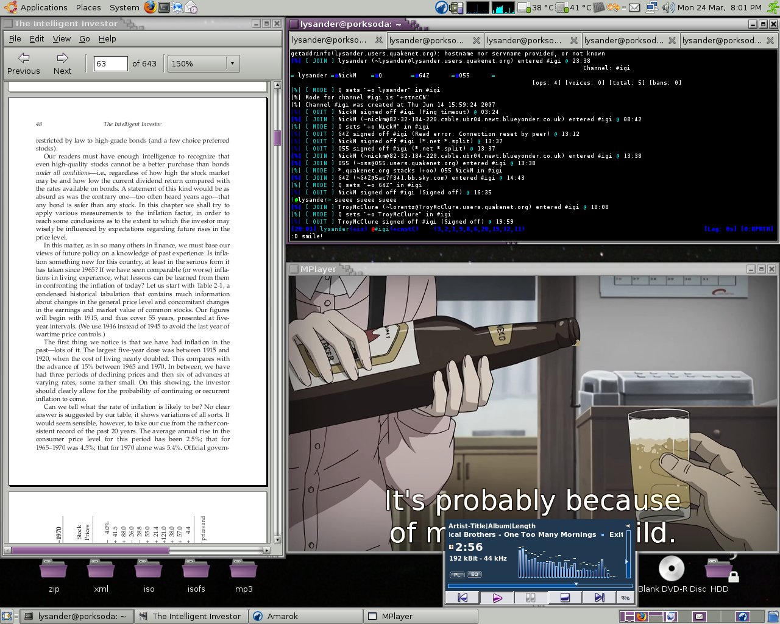780x624 pixels.
Task: Go to Previous page in Evince
Action: click(24, 63)
